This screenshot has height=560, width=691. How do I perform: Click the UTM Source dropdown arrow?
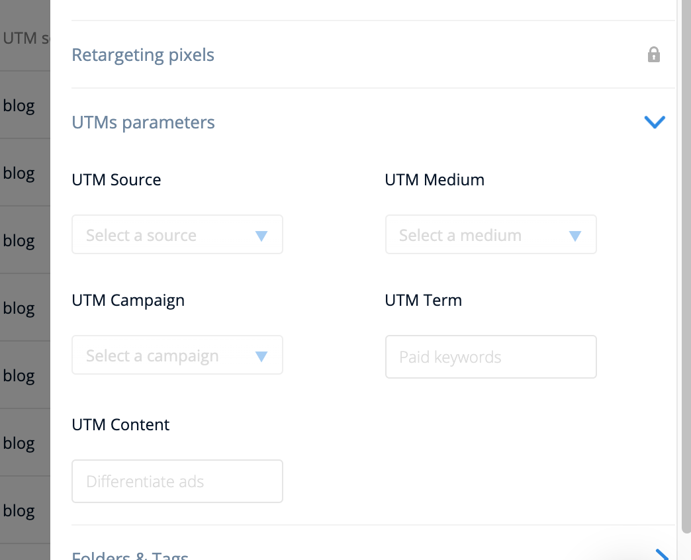point(261,236)
